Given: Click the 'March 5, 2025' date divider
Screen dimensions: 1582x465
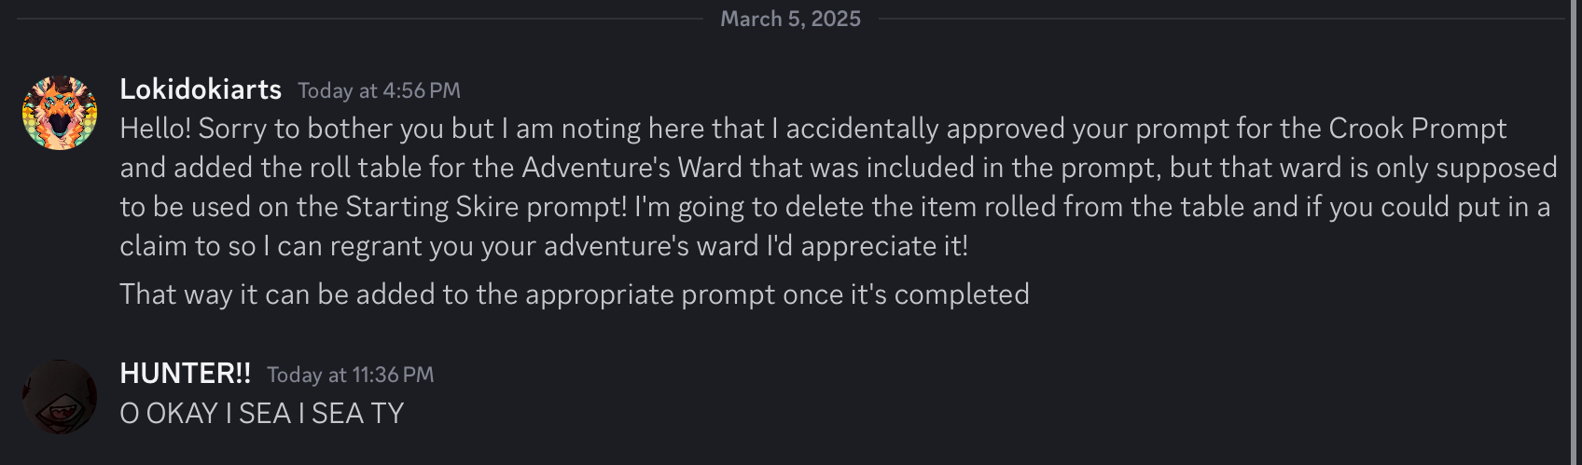Looking at the screenshot, I should [790, 19].
